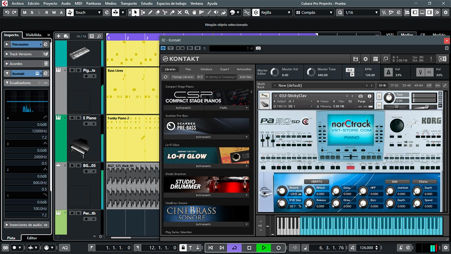Toggle global Write automation W button
The image size is (451, 254).
tap(54, 12)
